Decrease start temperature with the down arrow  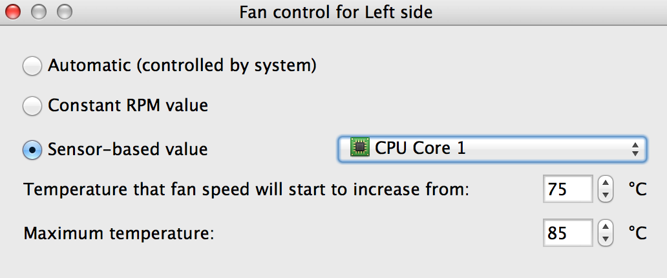605,195
